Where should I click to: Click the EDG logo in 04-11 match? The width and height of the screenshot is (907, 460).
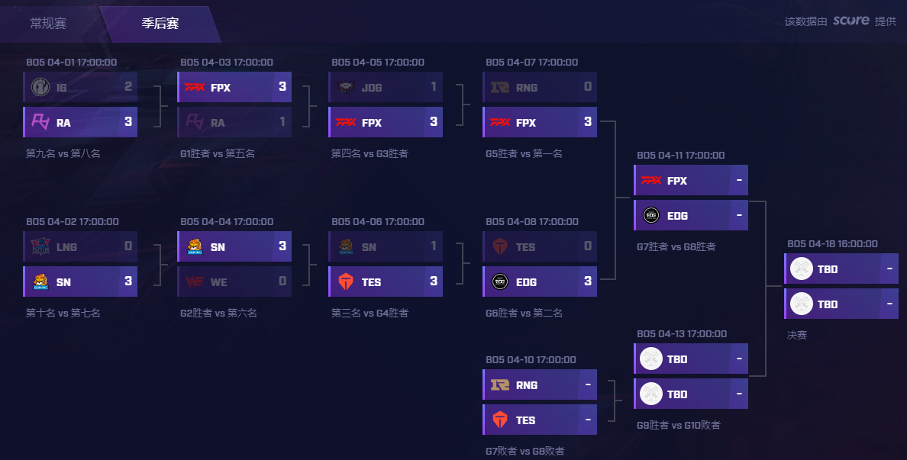651,216
